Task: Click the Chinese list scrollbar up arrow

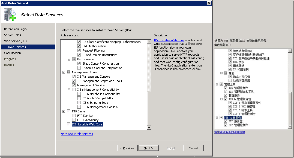Action: click(x=290, y=51)
